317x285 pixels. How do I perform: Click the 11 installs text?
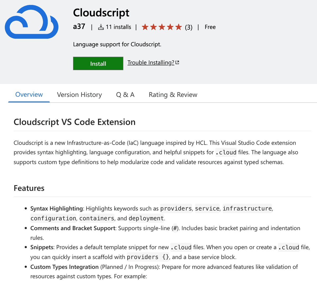click(x=118, y=27)
